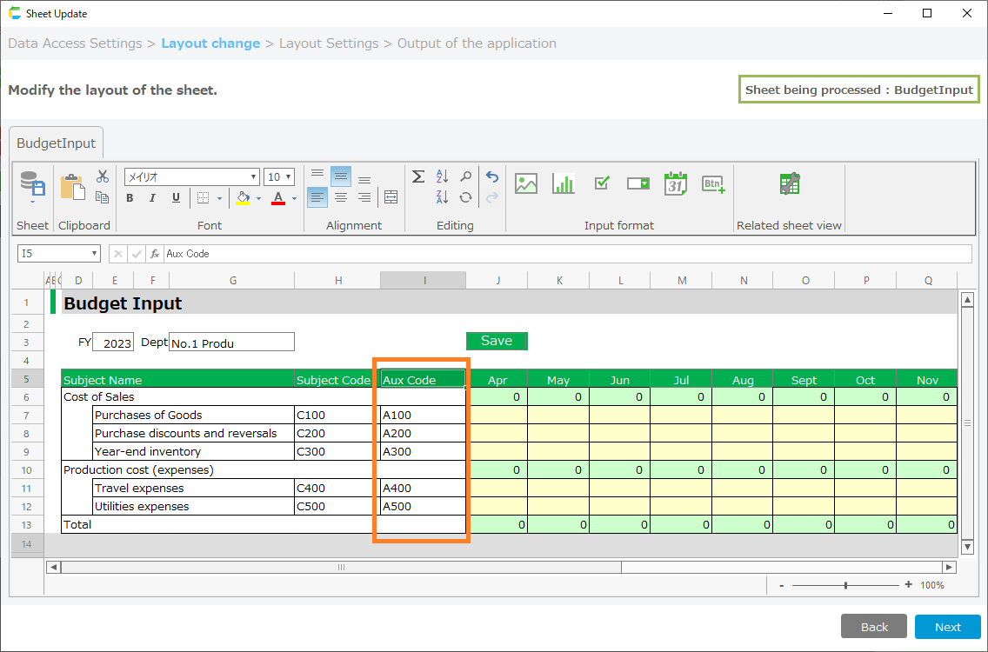Expand the cell reference Name Box dropdown
The image size is (988, 652).
point(94,254)
